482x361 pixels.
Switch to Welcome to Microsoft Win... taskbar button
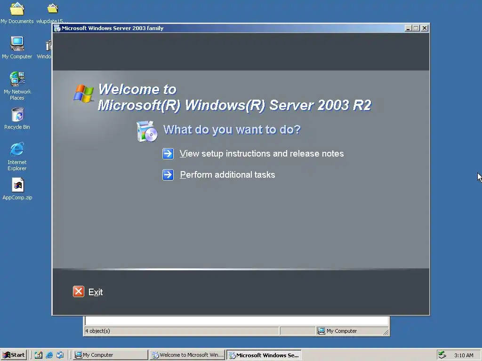188,355
